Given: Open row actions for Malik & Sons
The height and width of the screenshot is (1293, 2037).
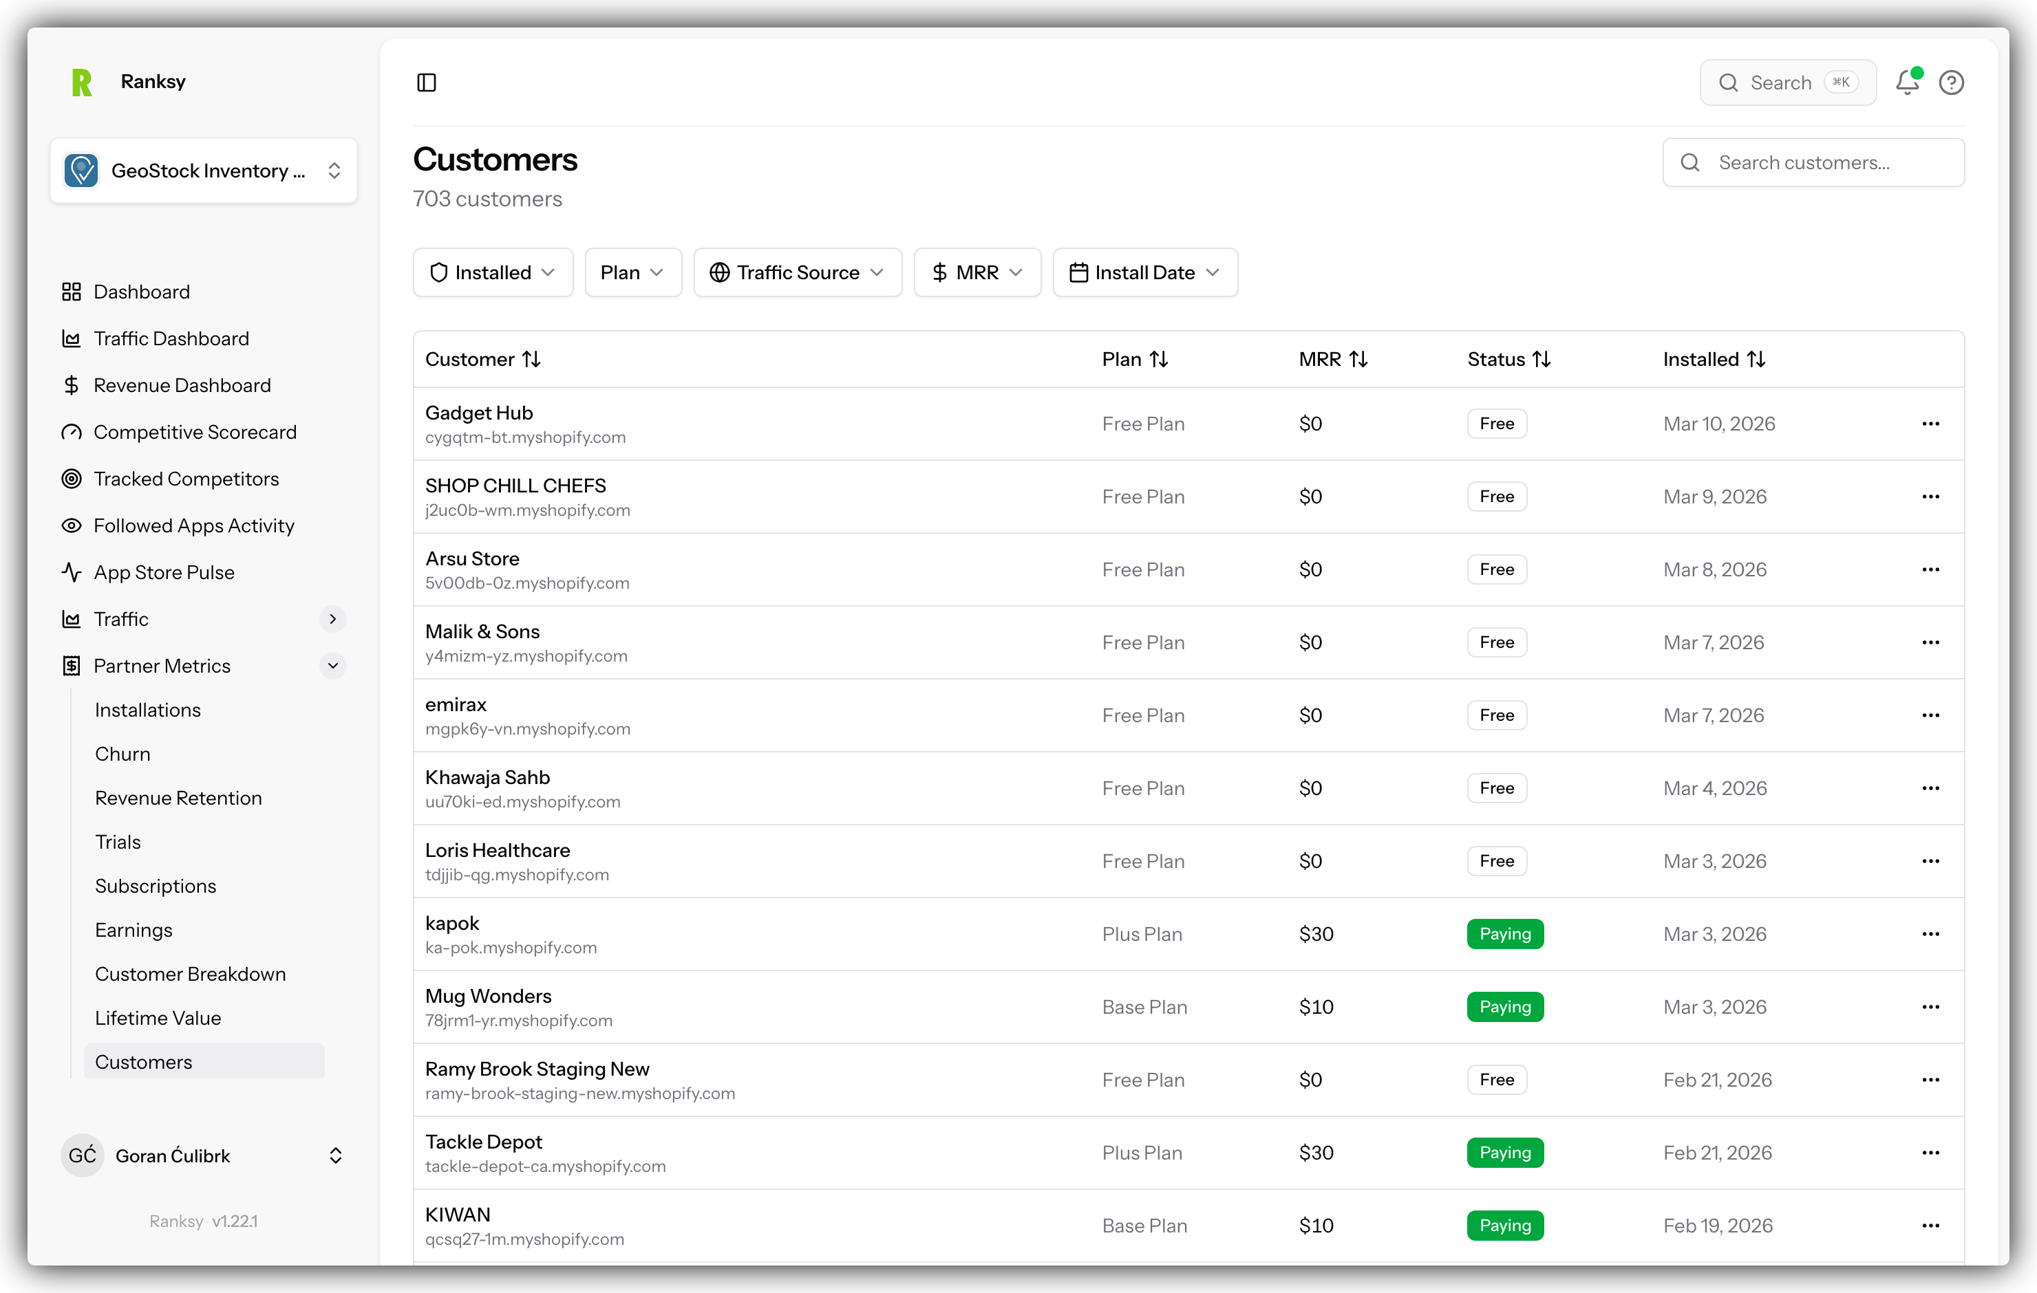Looking at the screenshot, I should pos(1930,642).
